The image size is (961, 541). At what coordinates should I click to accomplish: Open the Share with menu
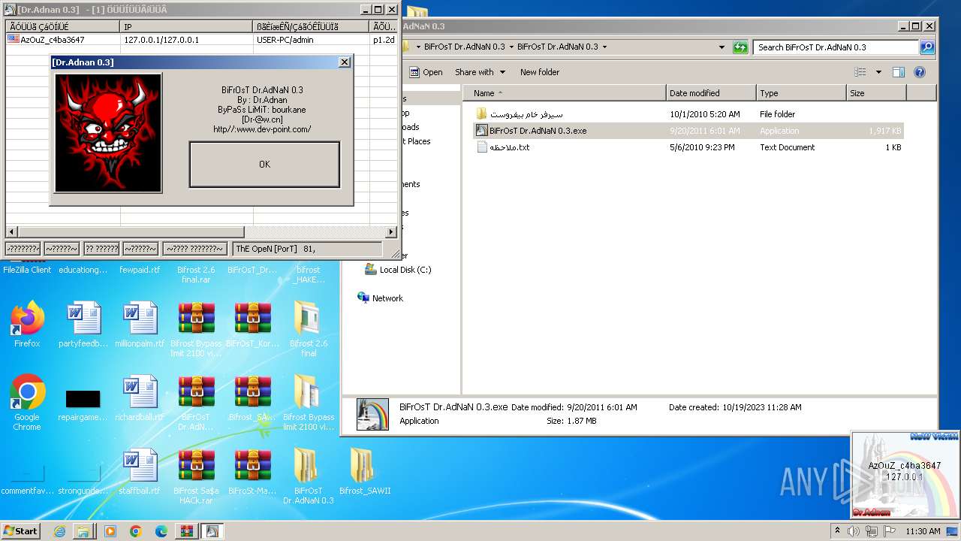coord(479,72)
